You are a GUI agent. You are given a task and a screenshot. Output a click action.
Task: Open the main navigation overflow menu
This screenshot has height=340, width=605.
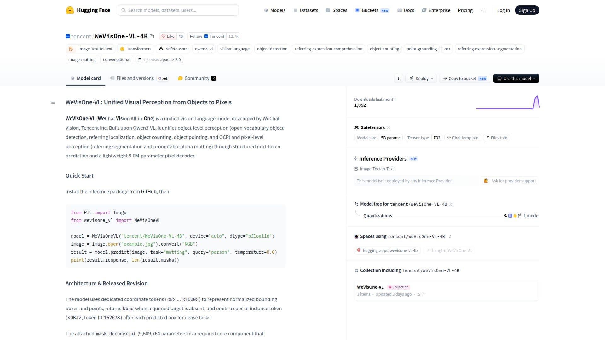(483, 10)
